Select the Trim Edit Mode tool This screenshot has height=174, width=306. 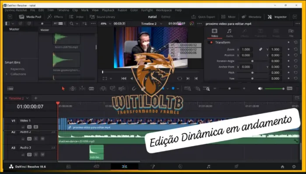[73, 89]
